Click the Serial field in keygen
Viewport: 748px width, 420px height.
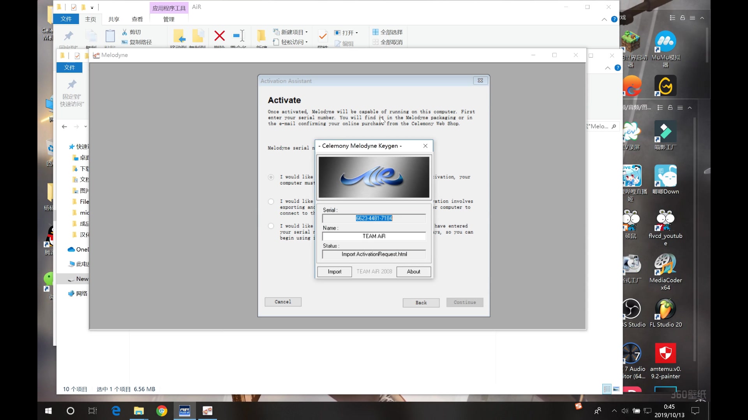374,218
